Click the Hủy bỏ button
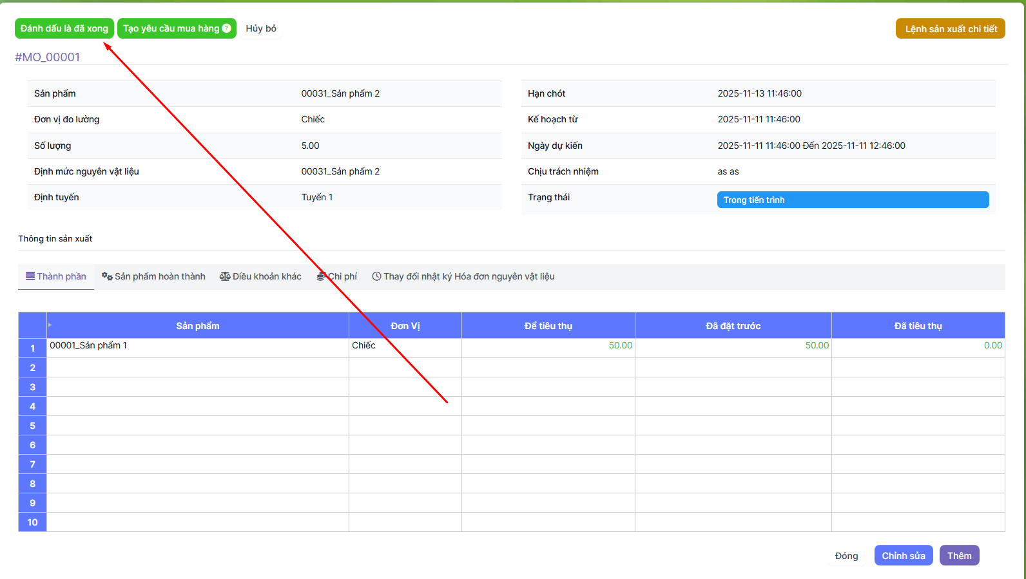1026x579 pixels. [261, 28]
